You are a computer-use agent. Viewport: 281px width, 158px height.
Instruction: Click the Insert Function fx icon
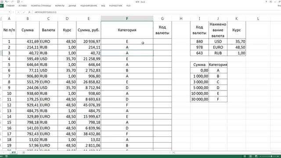[29, 12]
